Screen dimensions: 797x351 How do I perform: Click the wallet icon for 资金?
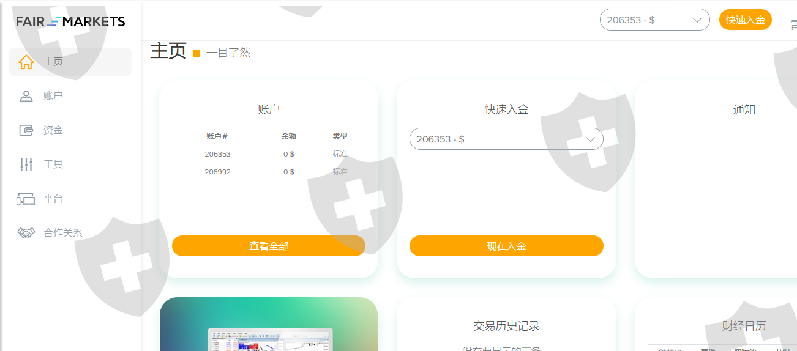click(x=26, y=130)
